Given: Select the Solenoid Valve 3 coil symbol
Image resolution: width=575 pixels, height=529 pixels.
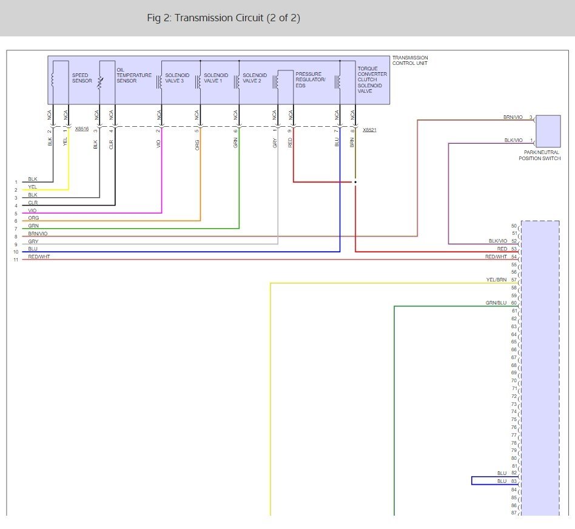Looking at the screenshot, I should pos(160,82).
